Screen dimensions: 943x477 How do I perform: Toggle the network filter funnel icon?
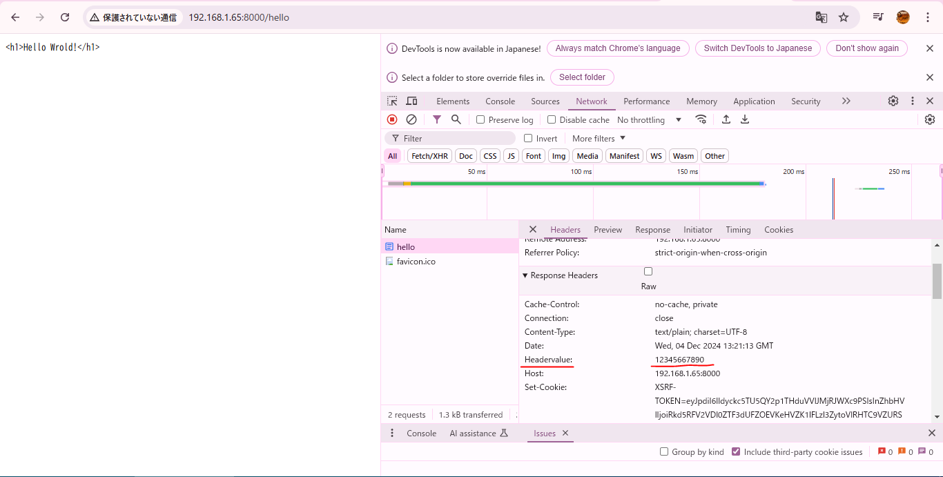(437, 119)
